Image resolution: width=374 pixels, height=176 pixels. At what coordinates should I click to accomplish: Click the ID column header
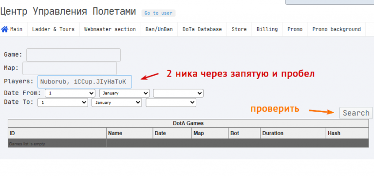pos(57,133)
